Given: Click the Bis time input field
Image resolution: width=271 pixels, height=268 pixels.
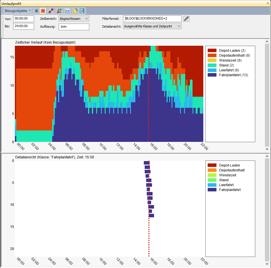Looking at the screenshot, I should point(24,26).
